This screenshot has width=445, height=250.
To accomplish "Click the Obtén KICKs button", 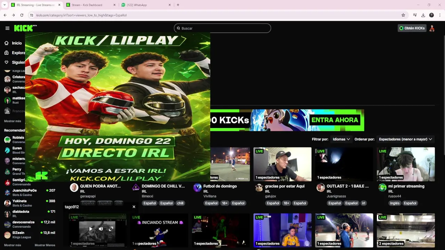I will pyautogui.click(x=412, y=28).
